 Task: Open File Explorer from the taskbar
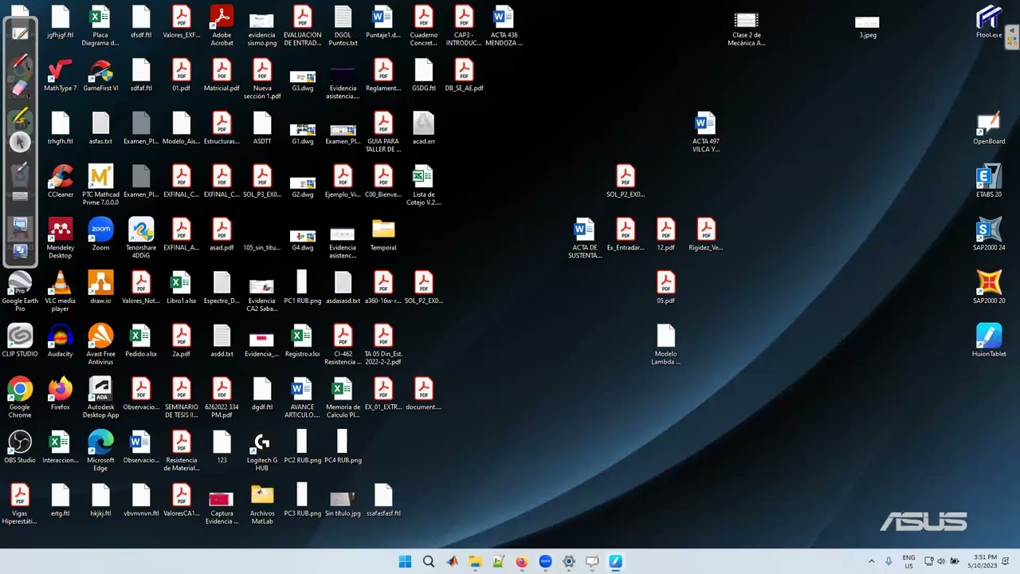[475, 561]
